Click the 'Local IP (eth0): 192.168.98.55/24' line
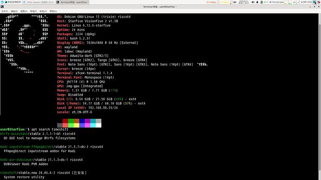 click(x=87, y=108)
